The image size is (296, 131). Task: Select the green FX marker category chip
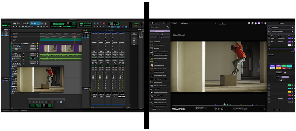tap(284, 65)
